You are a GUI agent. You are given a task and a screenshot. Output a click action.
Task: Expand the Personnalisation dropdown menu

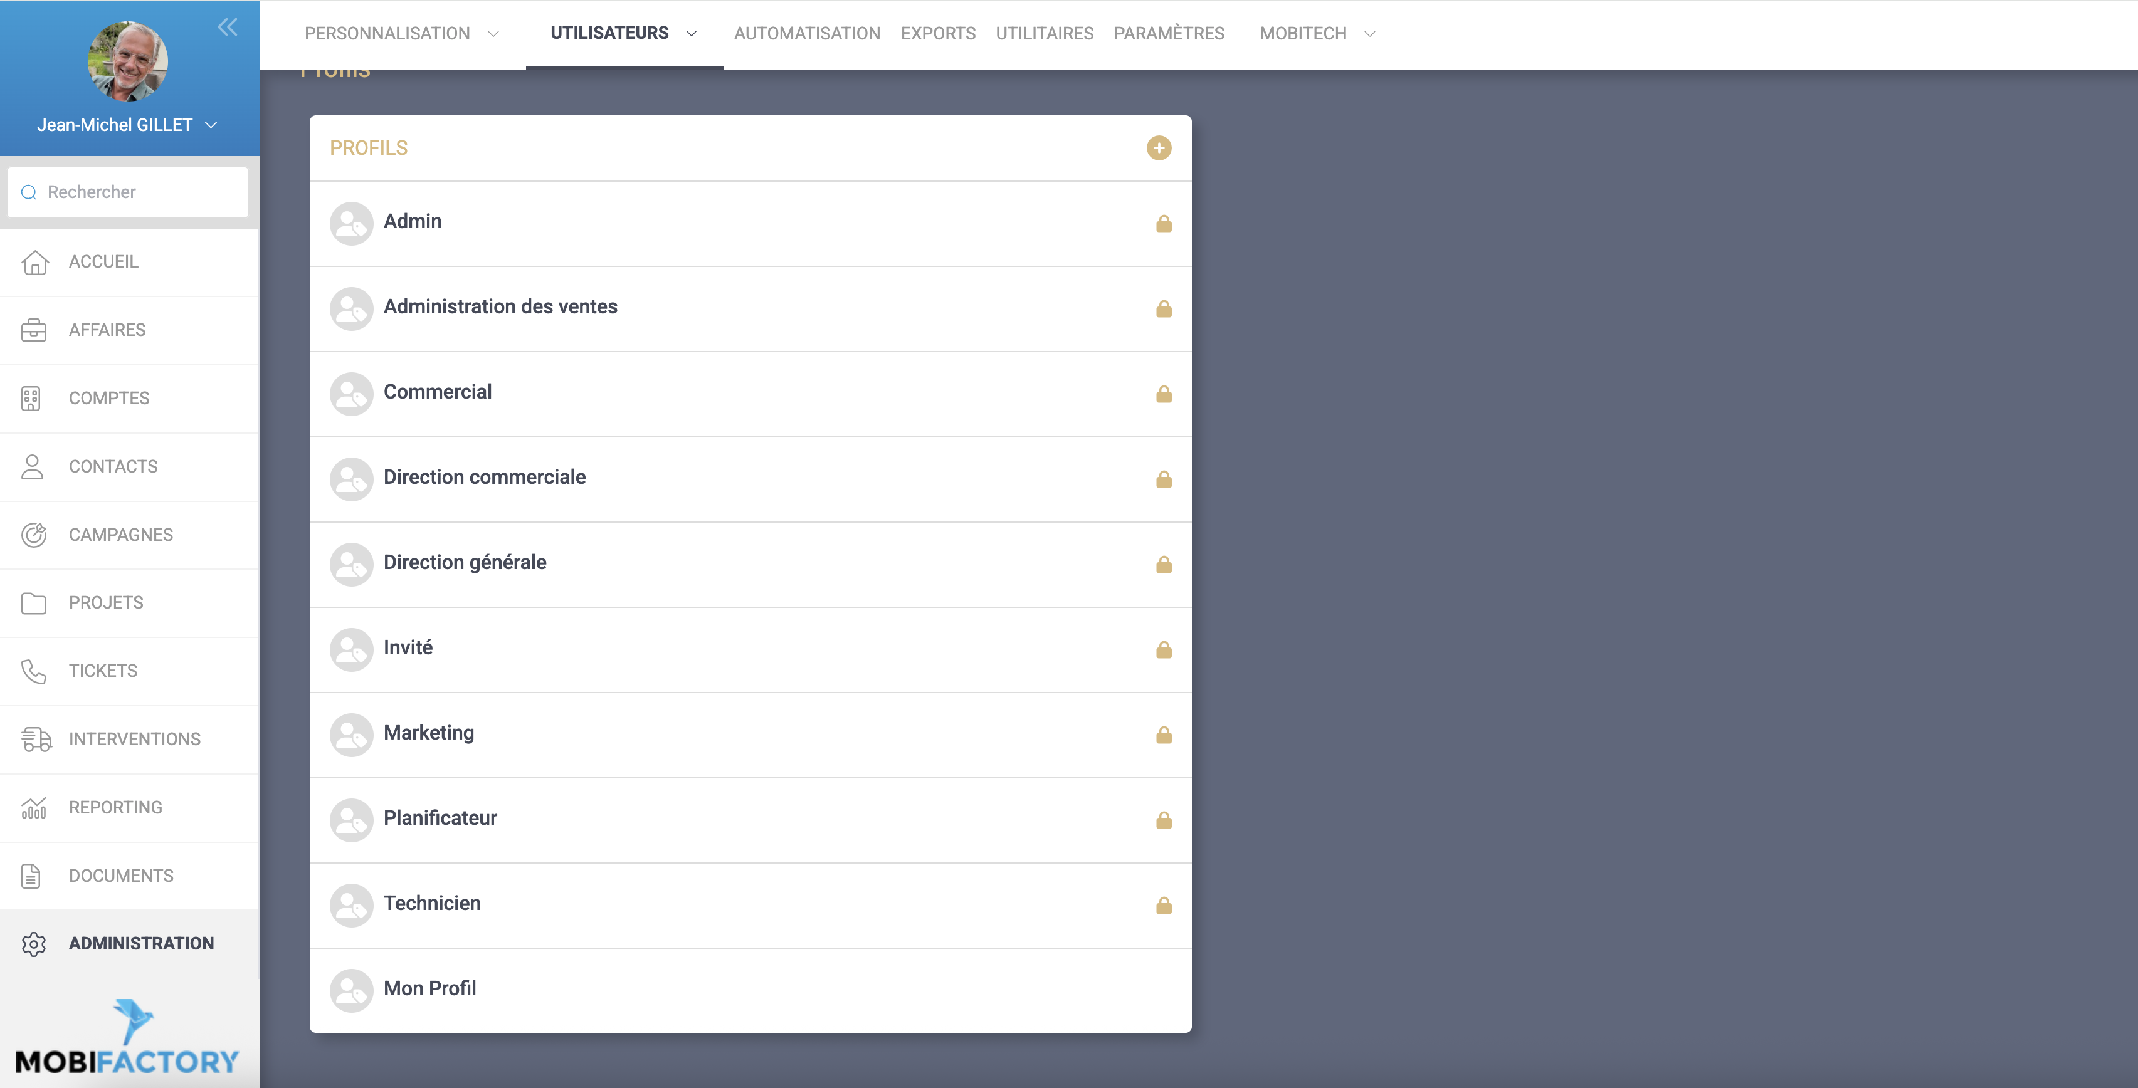pyautogui.click(x=493, y=34)
